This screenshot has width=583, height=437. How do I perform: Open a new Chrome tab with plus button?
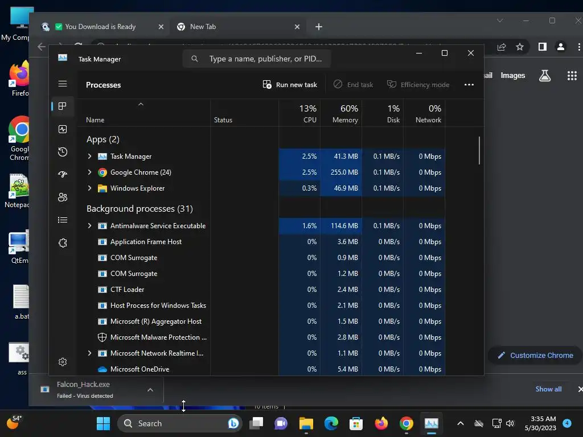point(319,27)
